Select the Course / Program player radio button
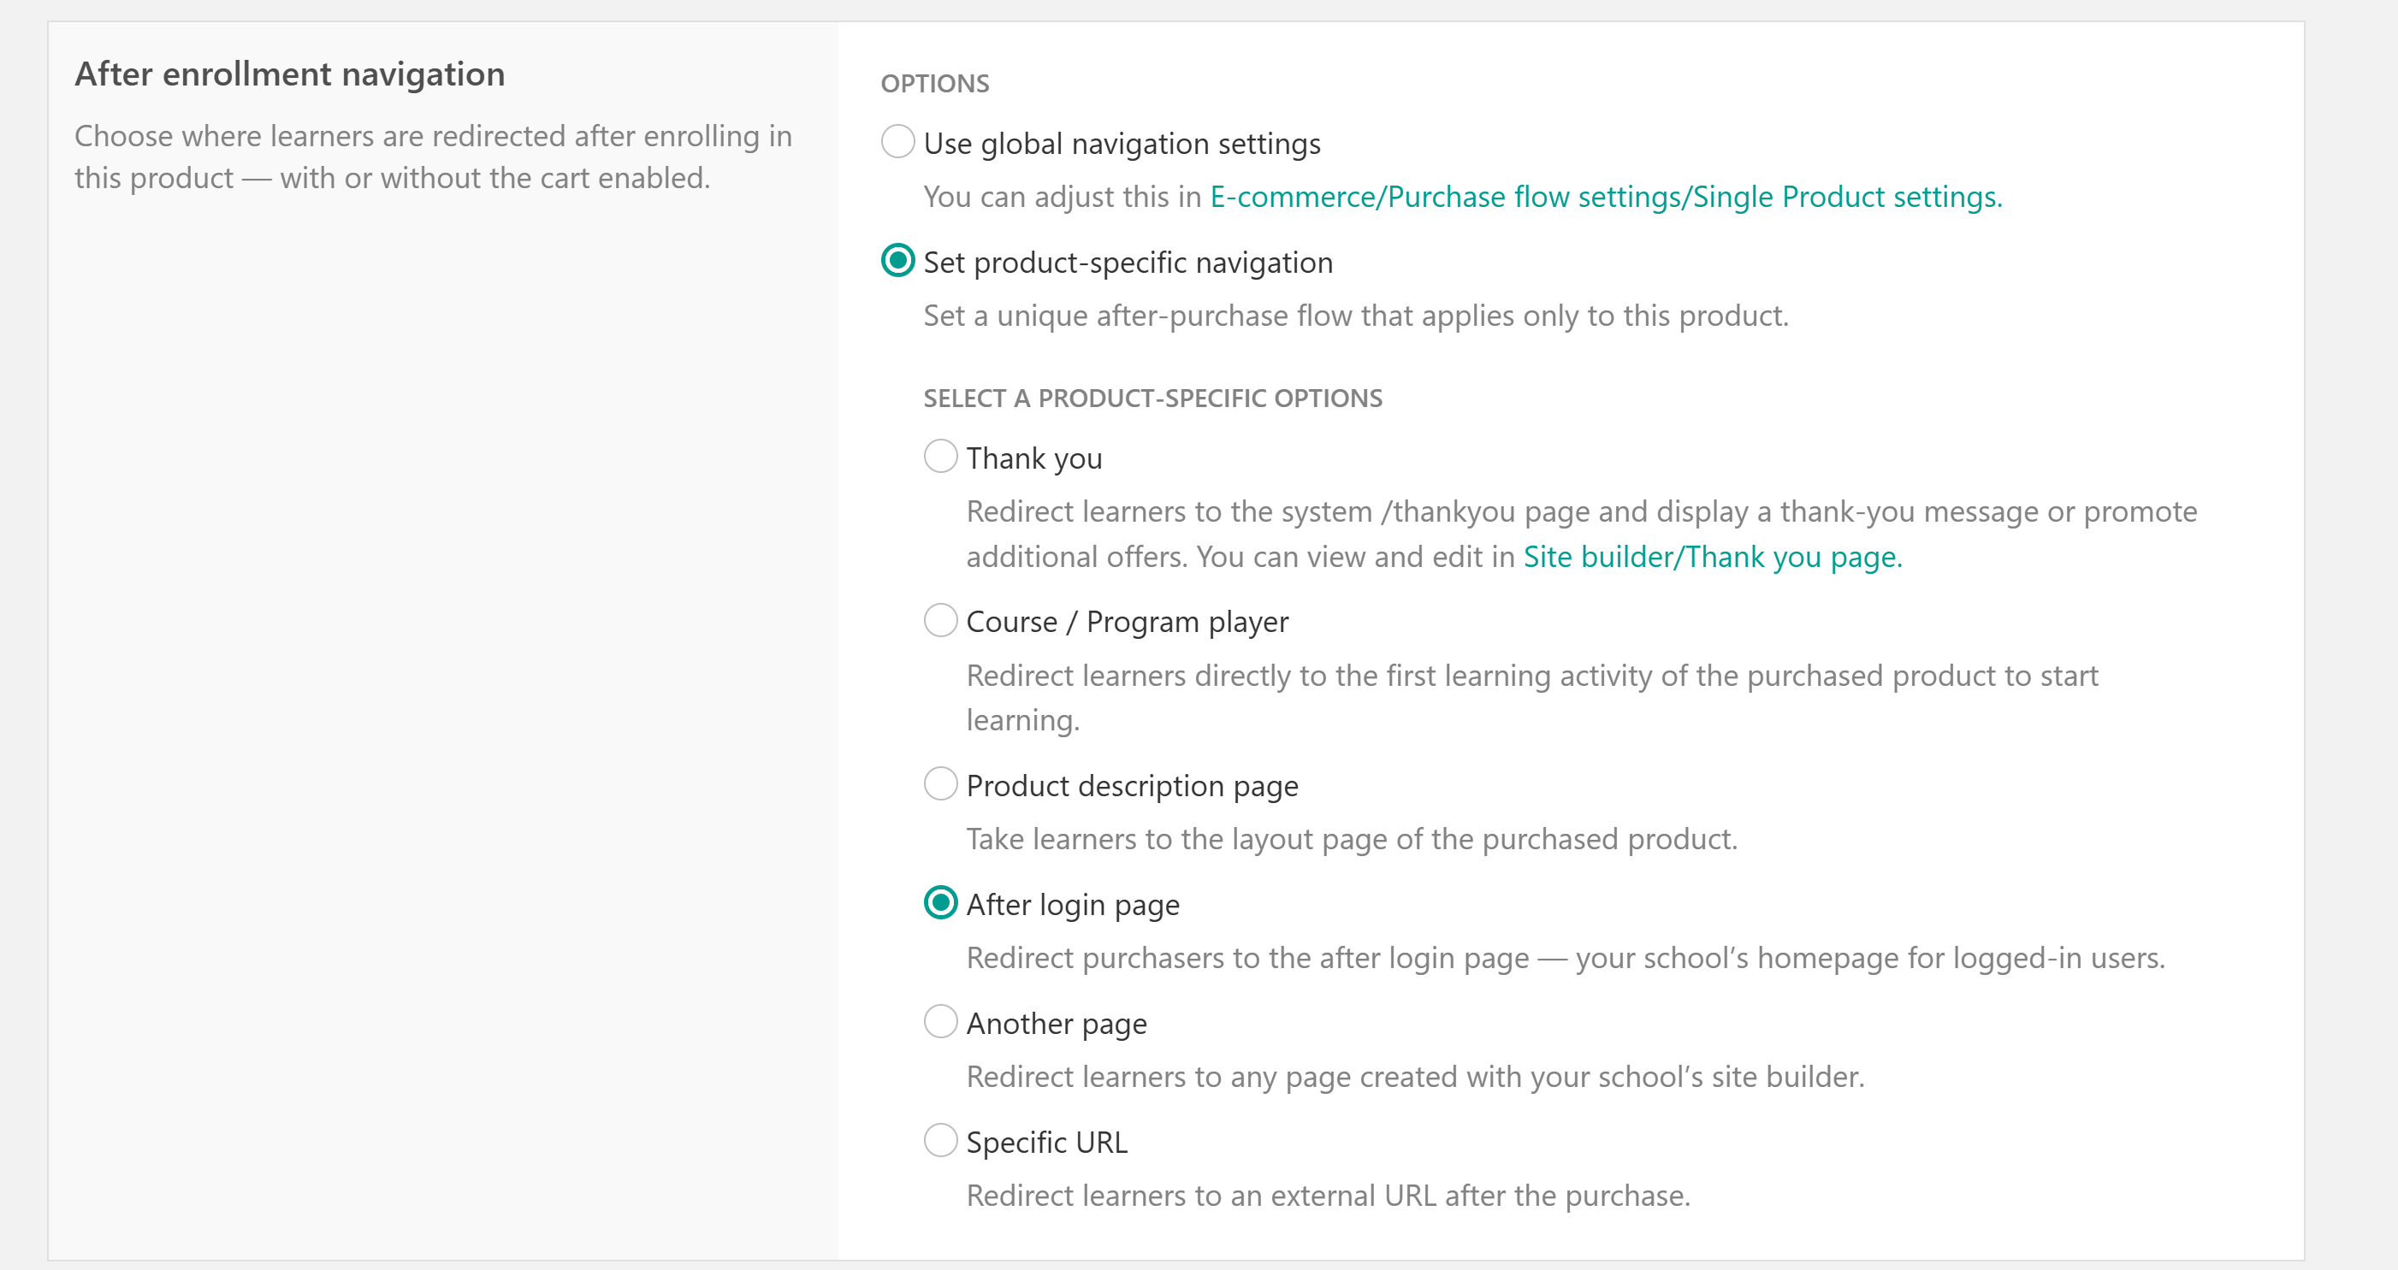 [940, 621]
